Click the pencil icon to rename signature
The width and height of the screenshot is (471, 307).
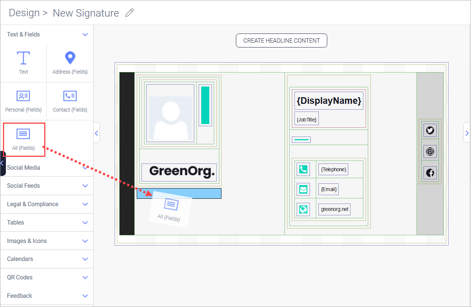130,13
